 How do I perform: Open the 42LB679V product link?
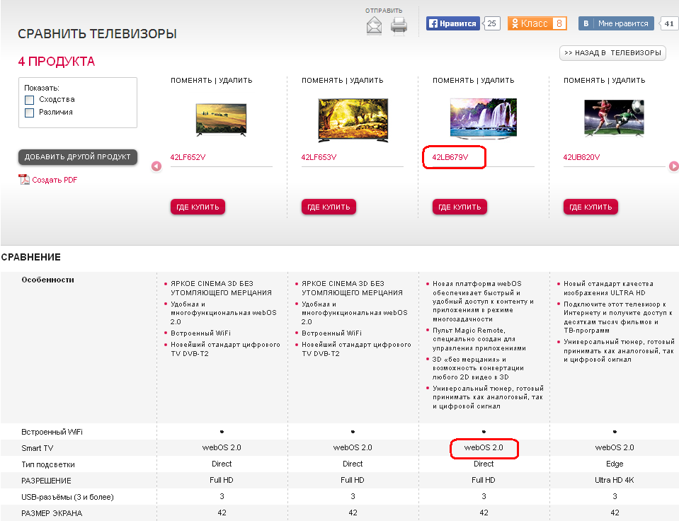[x=450, y=157]
